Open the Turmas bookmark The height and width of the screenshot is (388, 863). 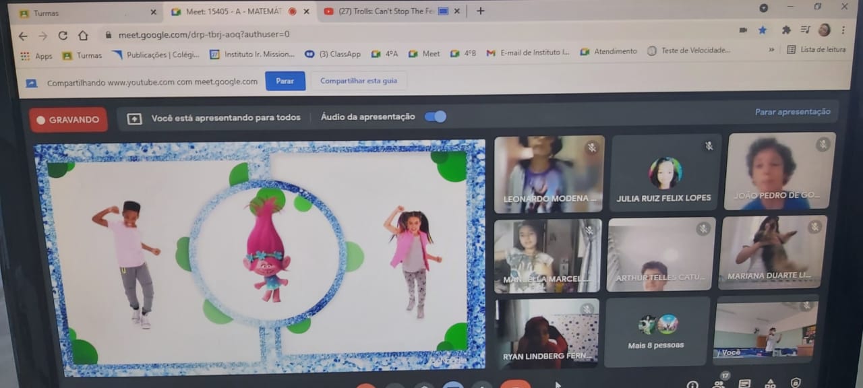[82, 55]
